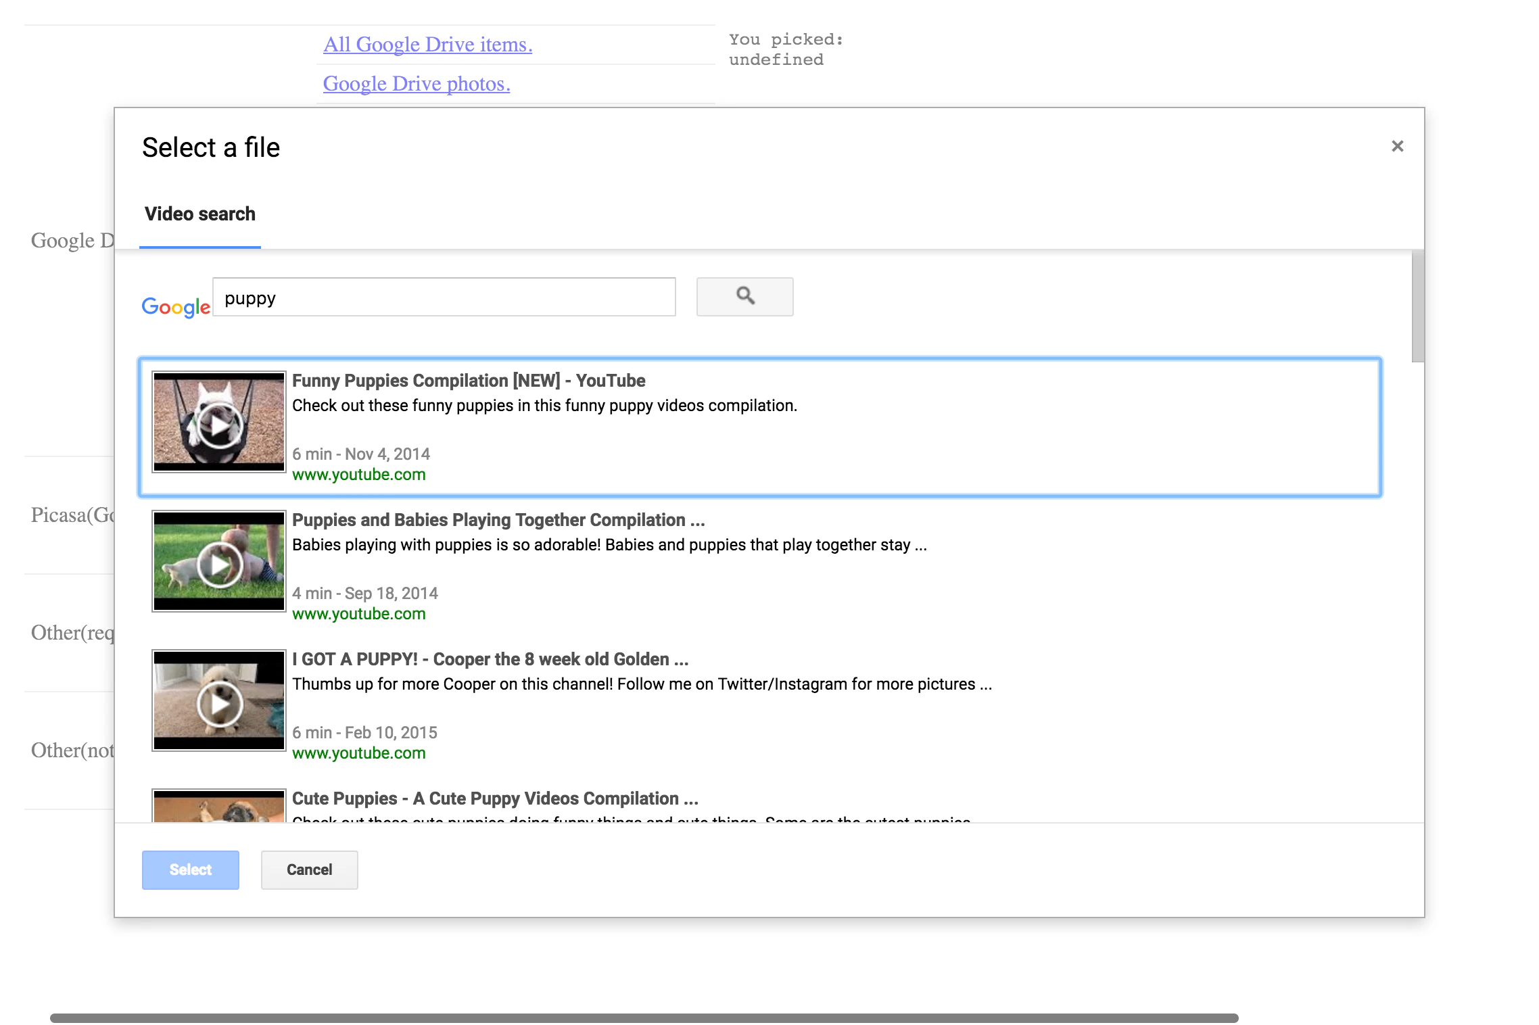Click youtube.com link under Cooper puppy result
The image size is (1539, 1025).
pos(359,753)
